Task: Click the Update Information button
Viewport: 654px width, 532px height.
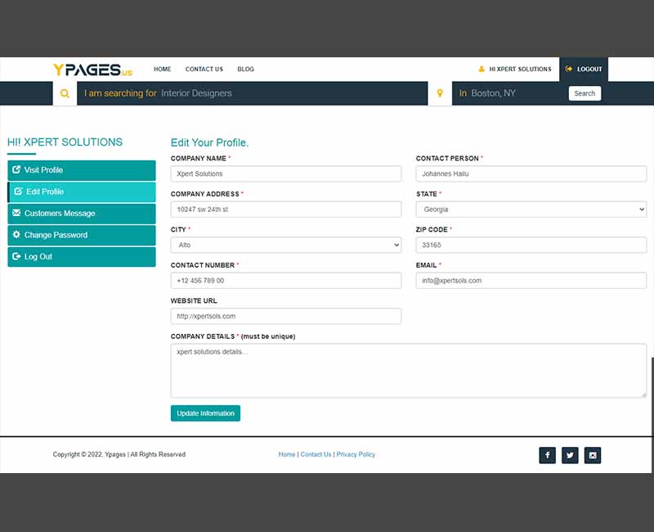Action: [x=205, y=413]
